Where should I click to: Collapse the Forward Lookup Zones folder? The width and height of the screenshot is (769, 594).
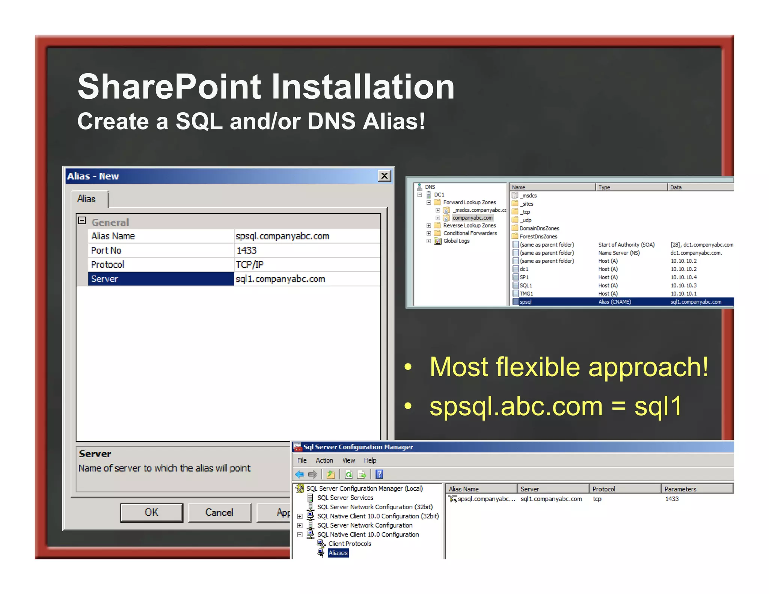429,202
